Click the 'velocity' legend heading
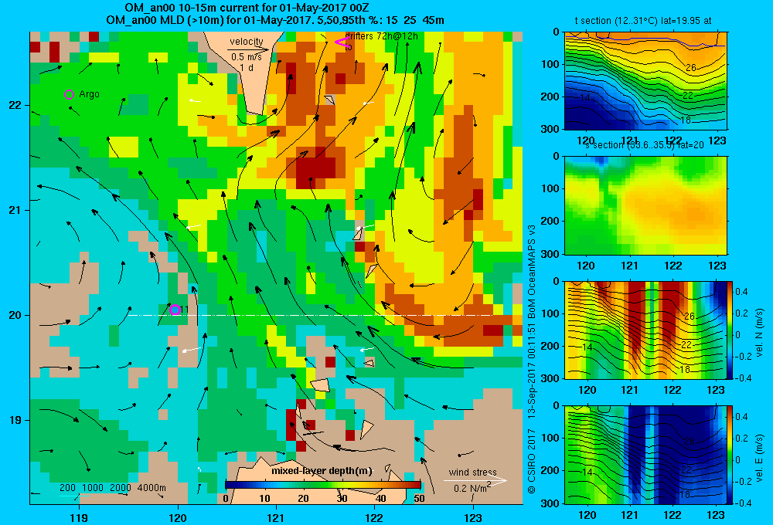This screenshot has width=773, height=525. (x=247, y=42)
